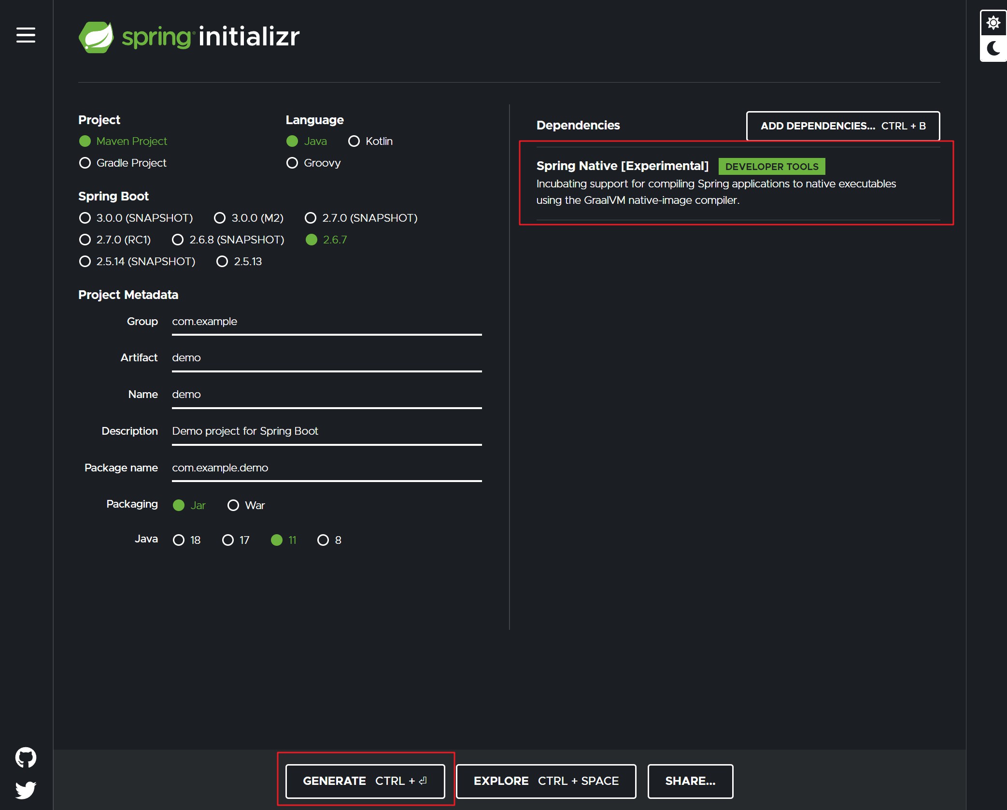Viewport: 1007px width, 810px height.
Task: Click the DEVELOPER TOOLS tag
Action: (x=772, y=166)
